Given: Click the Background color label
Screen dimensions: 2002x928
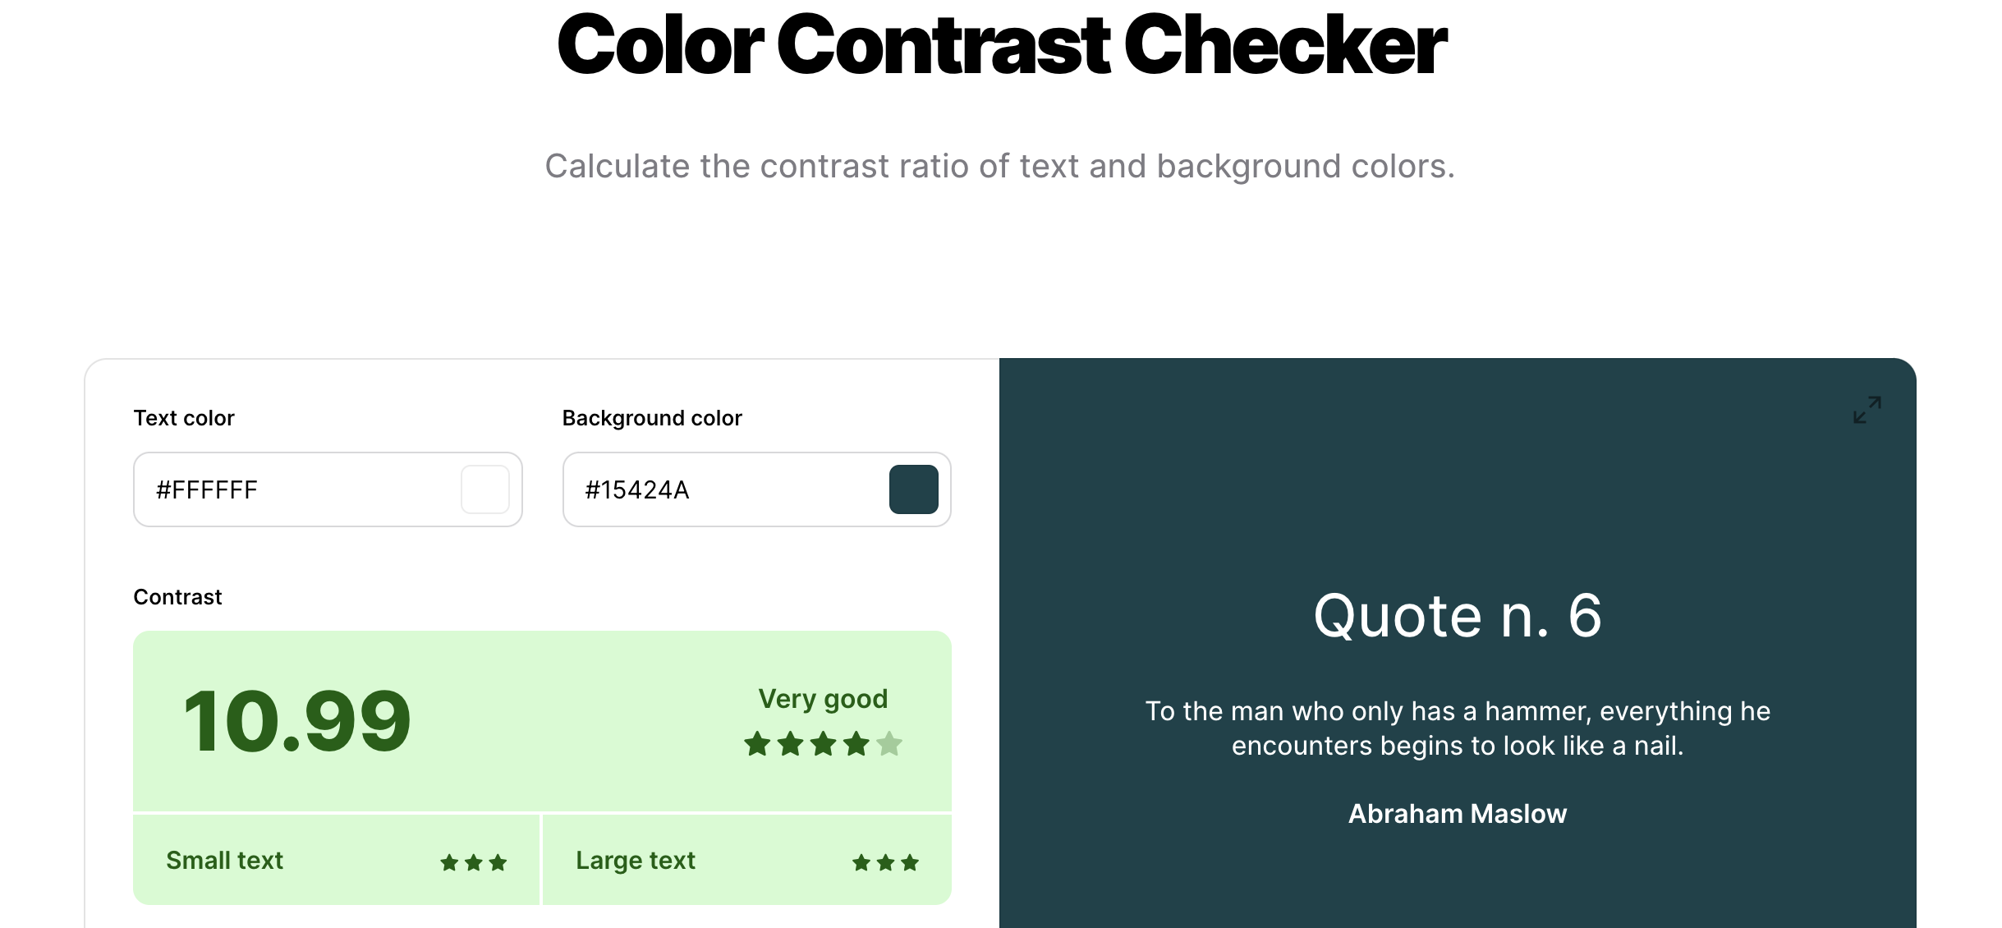Looking at the screenshot, I should tap(652, 418).
